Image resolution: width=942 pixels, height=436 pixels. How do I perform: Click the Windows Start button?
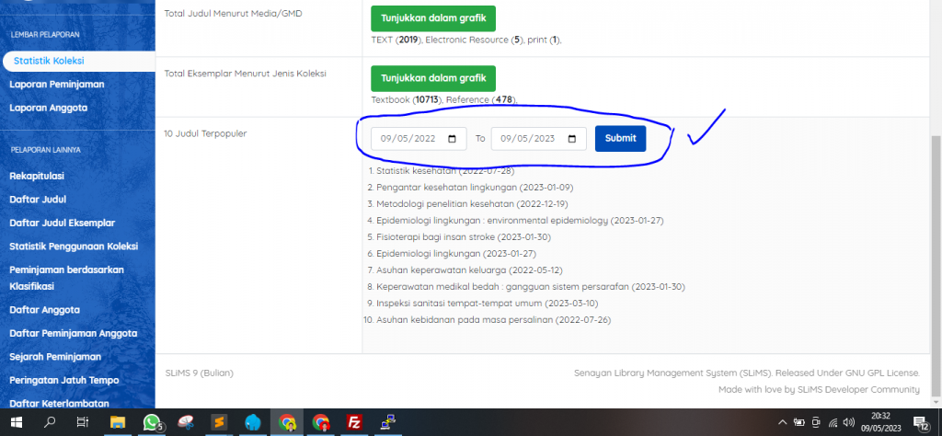point(17,422)
